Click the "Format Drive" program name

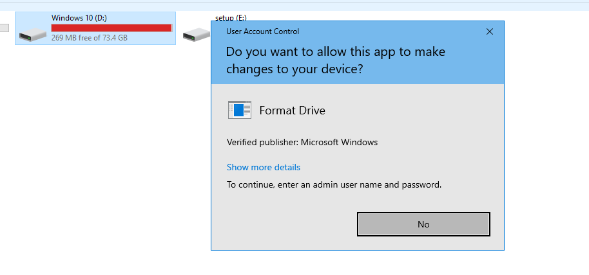[292, 111]
